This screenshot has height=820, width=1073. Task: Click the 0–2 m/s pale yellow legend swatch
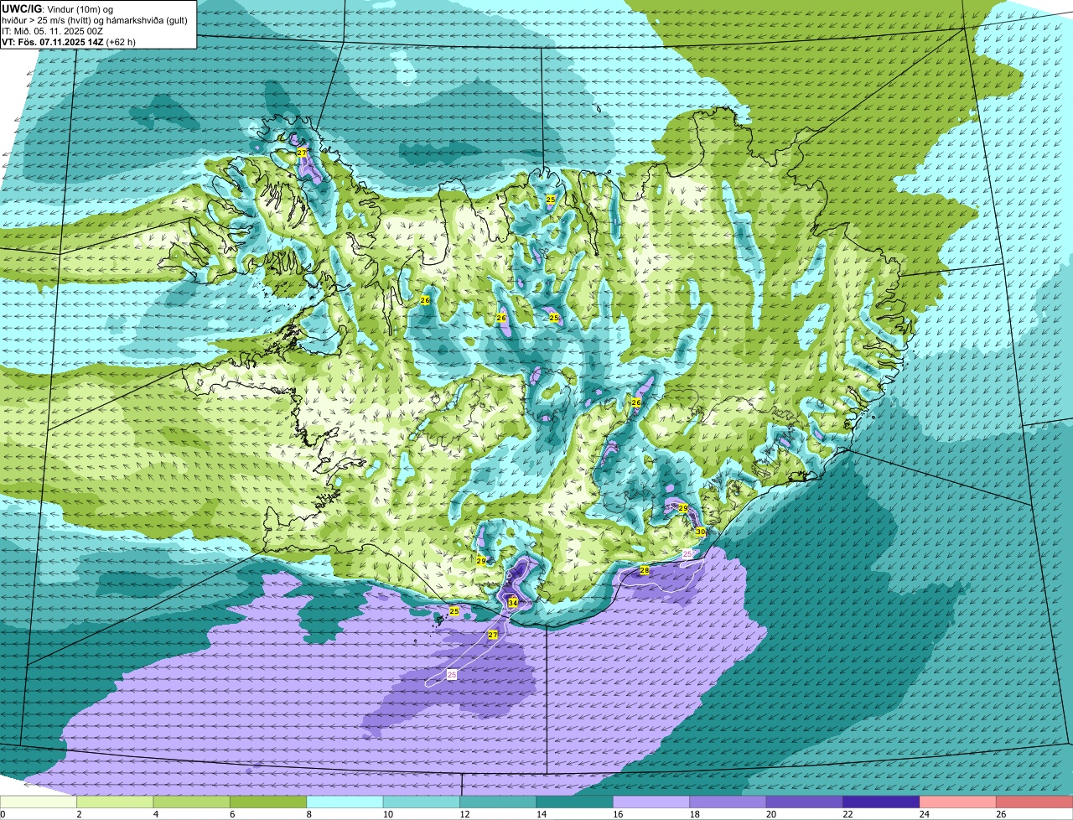point(39,802)
